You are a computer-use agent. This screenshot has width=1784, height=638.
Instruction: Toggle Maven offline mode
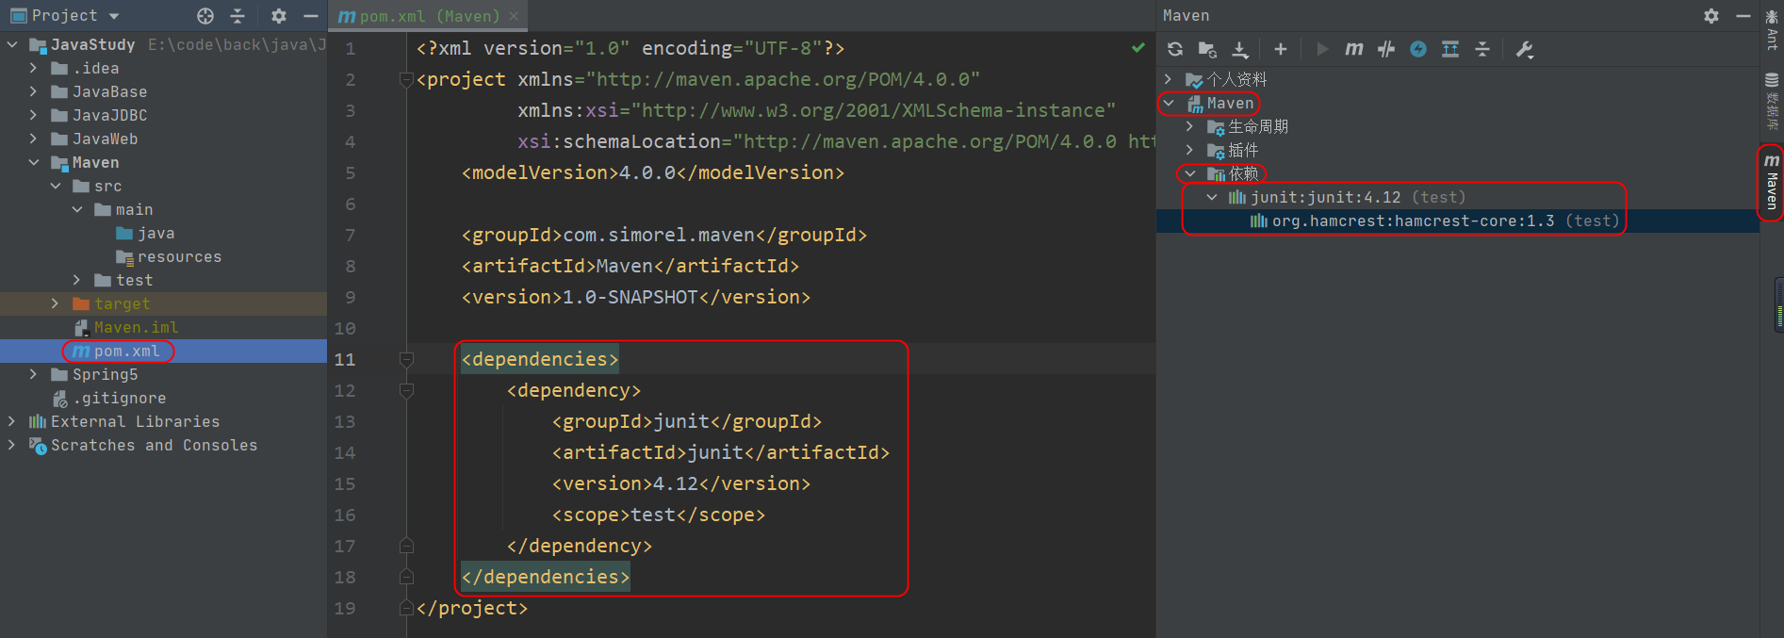point(1418,49)
